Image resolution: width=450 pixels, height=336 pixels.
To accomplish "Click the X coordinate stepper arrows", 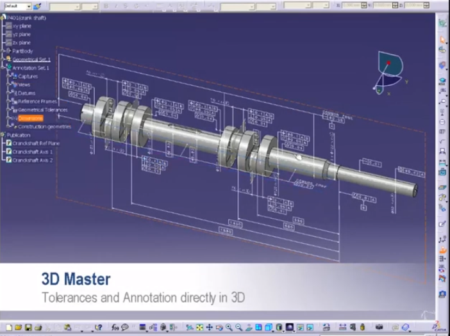I will pyautogui.click(x=364, y=5).
